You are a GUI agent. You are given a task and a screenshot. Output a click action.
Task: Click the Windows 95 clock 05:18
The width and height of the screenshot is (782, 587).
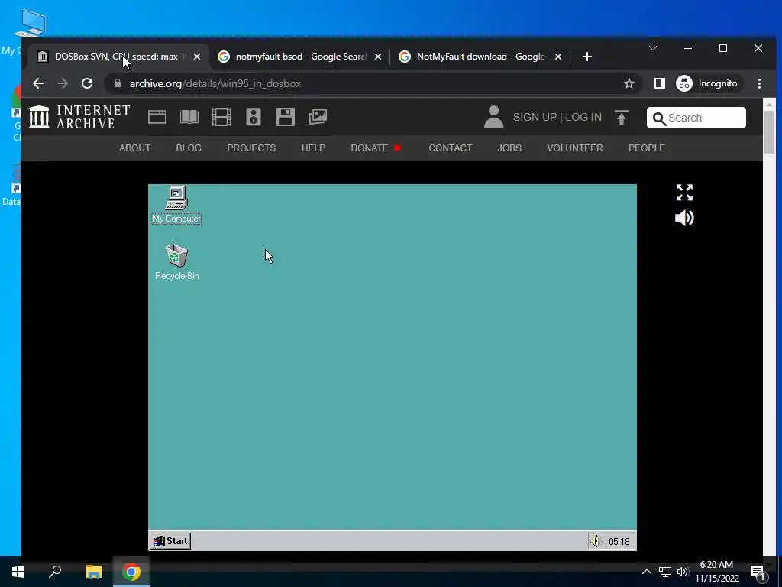coord(619,542)
